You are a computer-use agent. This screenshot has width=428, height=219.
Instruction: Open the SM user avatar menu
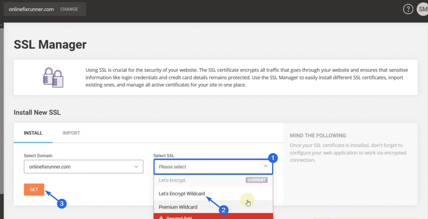(422, 9)
